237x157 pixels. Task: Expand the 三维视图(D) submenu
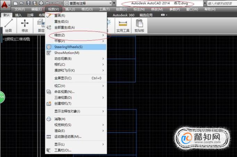(76, 97)
